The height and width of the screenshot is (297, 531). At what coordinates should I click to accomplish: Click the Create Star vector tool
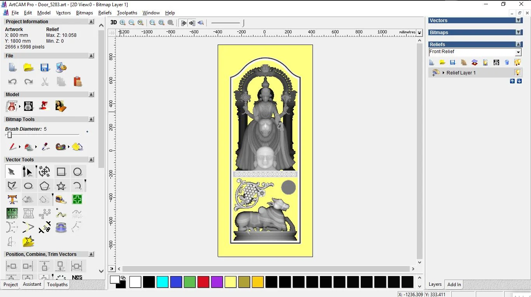point(61,186)
